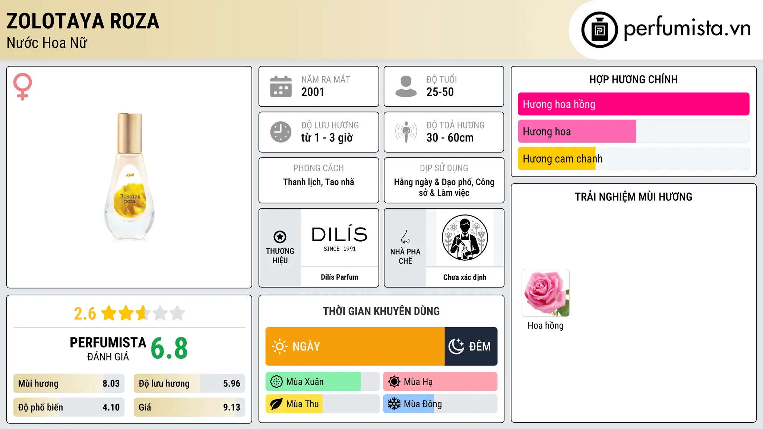The height and width of the screenshot is (429, 763).
Task: Click the Mùa Thu season bar
Action: [x=323, y=404]
